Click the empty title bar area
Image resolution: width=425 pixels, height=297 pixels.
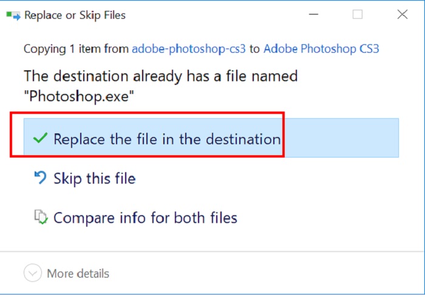(x=217, y=15)
